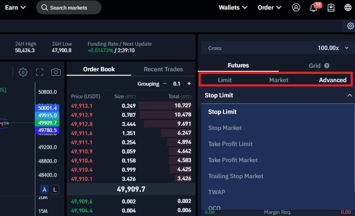Select the Futures tab

[238, 65]
